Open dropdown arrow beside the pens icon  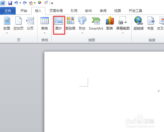click(x=35, y=3)
